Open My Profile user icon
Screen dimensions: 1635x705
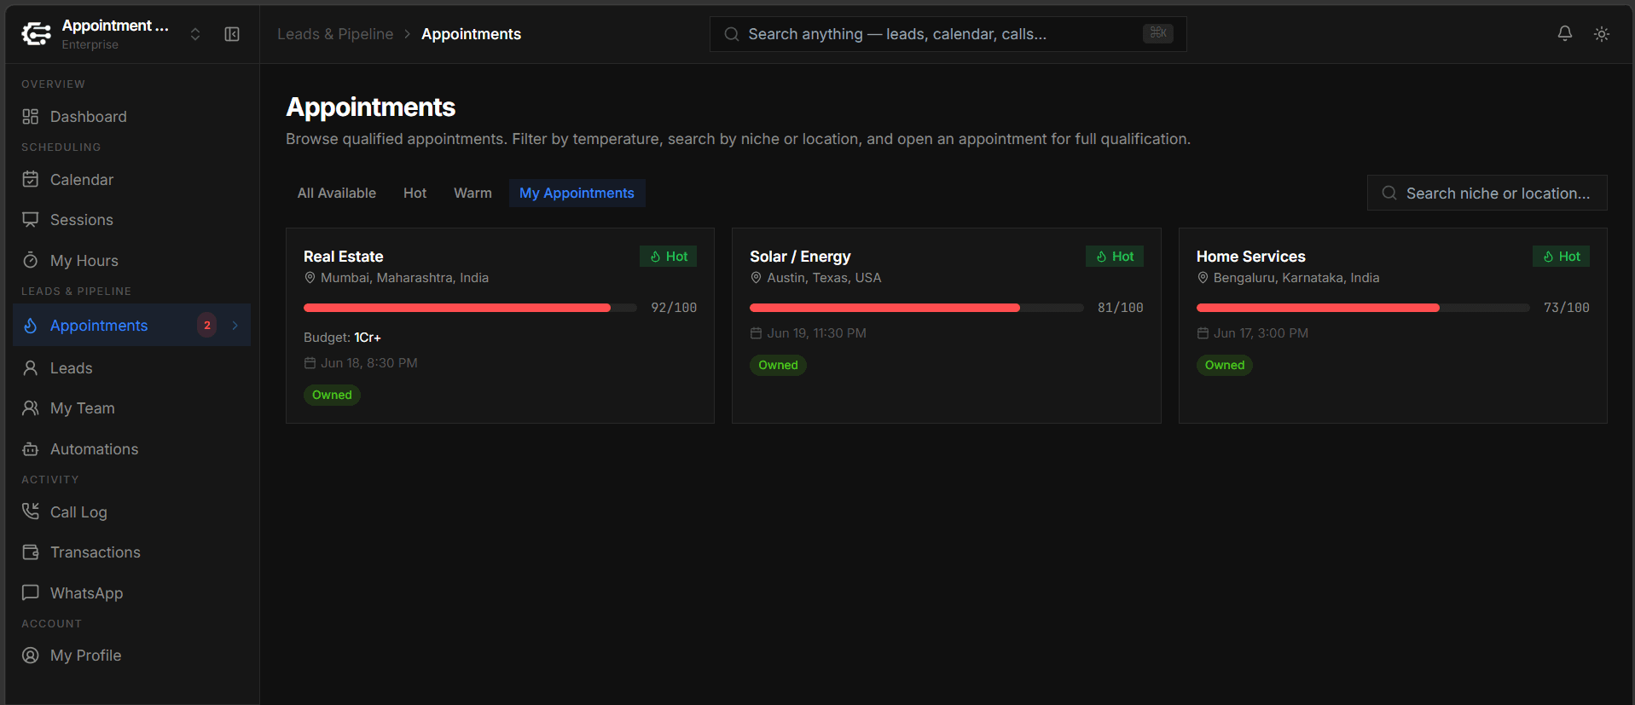(31, 656)
